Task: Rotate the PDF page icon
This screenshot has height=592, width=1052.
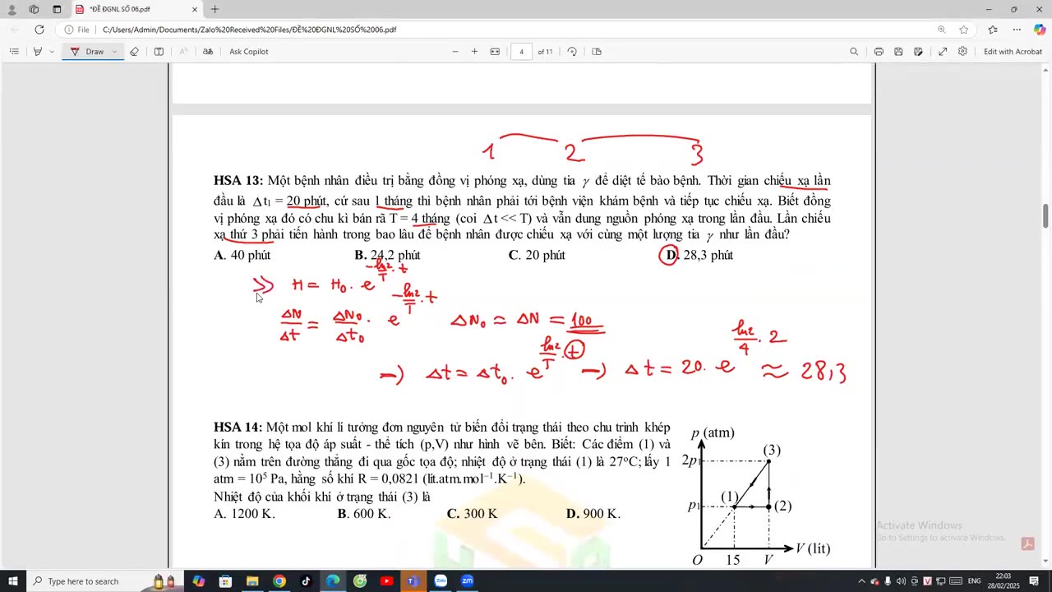Action: click(572, 51)
